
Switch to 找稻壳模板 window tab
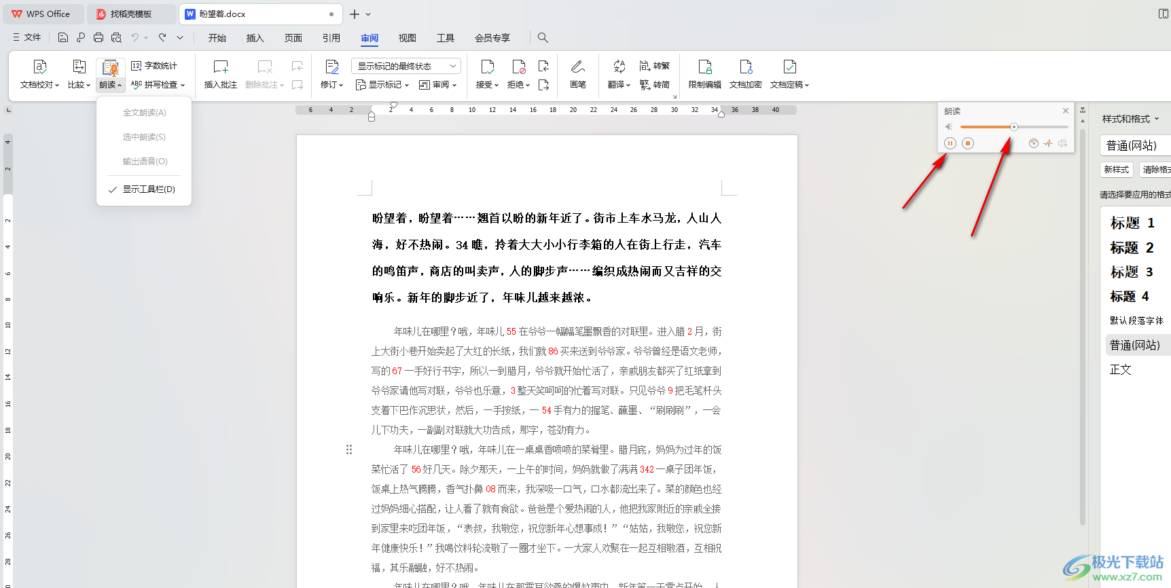tap(131, 14)
